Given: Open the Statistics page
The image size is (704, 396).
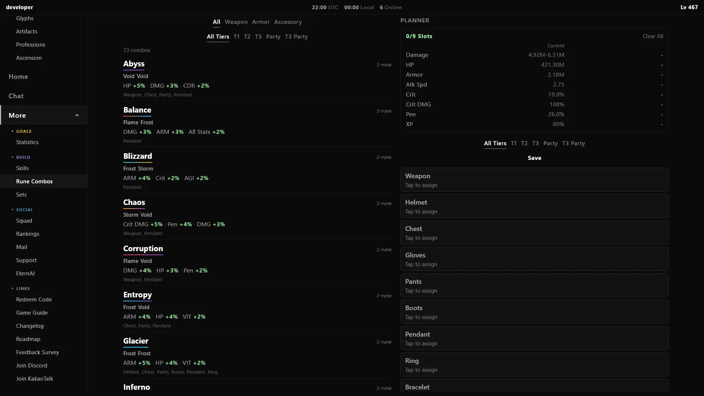Looking at the screenshot, I should tap(27, 142).
